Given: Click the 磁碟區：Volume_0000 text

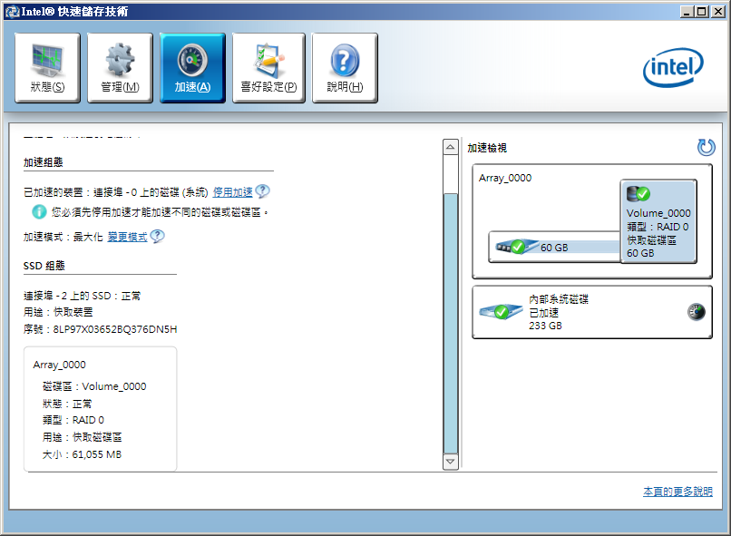Looking at the screenshot, I should click(x=94, y=386).
